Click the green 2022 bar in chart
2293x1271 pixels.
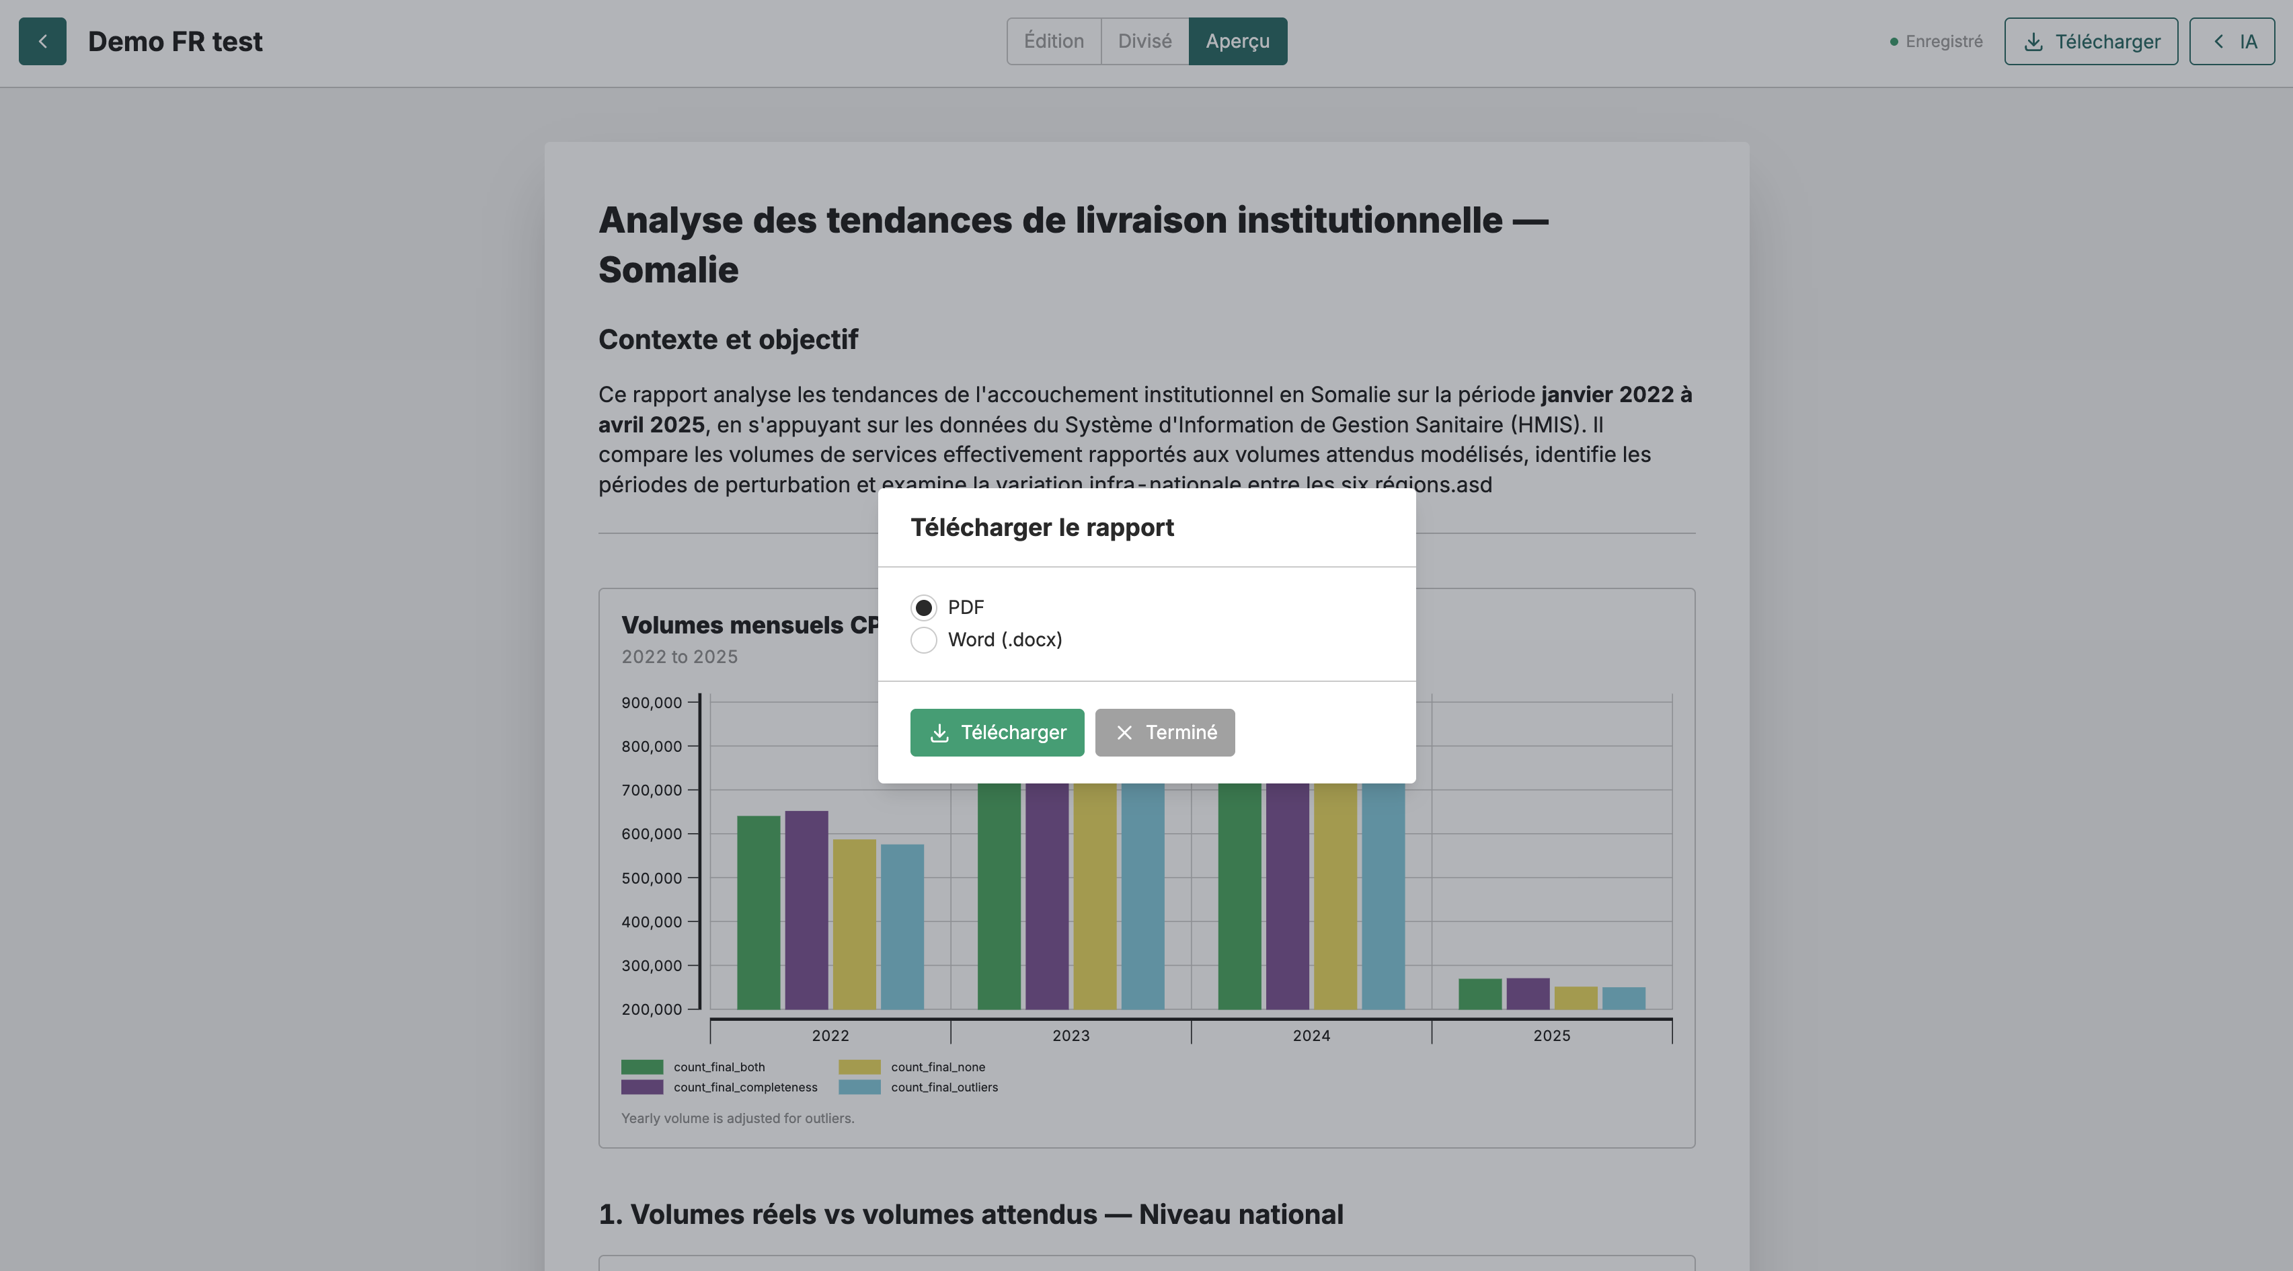(759, 913)
